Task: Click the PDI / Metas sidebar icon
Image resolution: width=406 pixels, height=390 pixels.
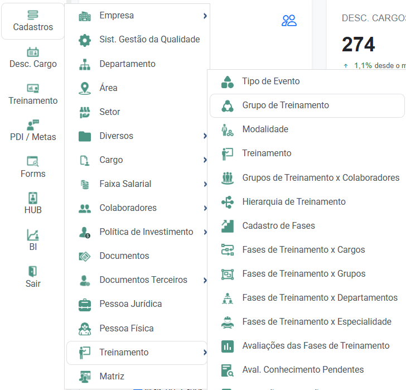Action: point(33,125)
